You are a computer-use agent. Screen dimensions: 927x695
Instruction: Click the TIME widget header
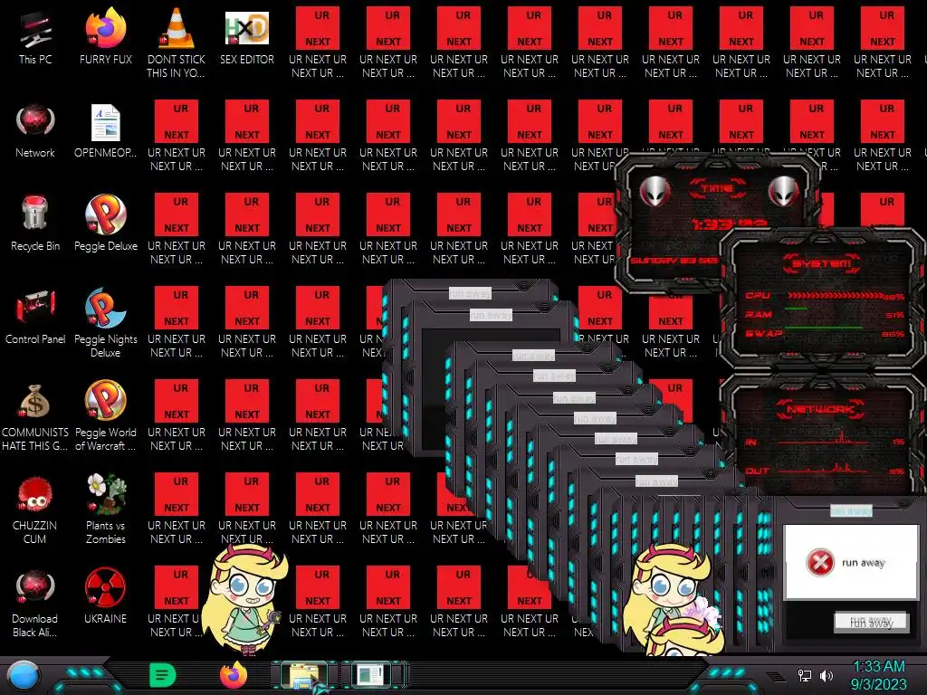(x=717, y=188)
